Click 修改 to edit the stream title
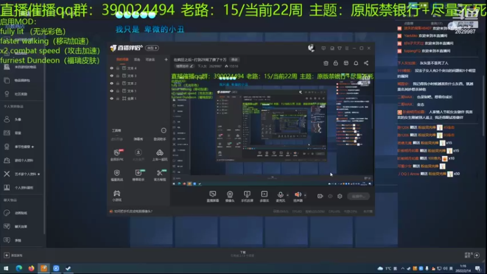 coord(234,60)
